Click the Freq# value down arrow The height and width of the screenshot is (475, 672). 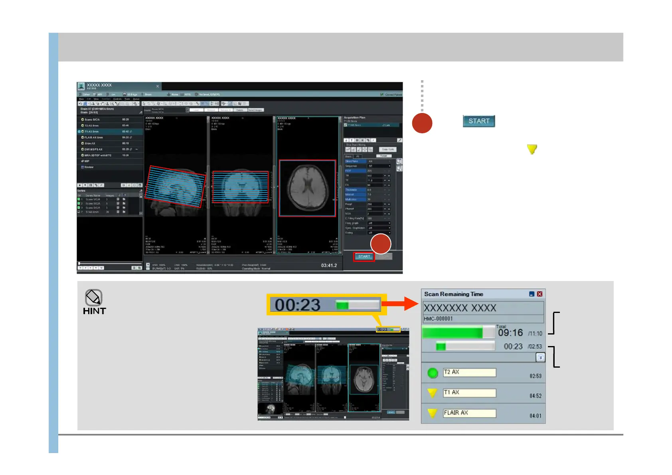385,204
